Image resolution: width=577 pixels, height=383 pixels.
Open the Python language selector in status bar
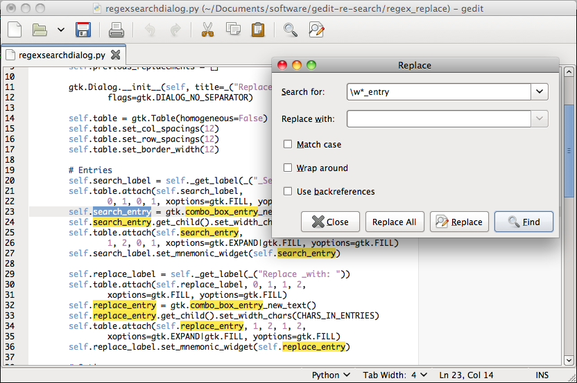[x=331, y=375]
